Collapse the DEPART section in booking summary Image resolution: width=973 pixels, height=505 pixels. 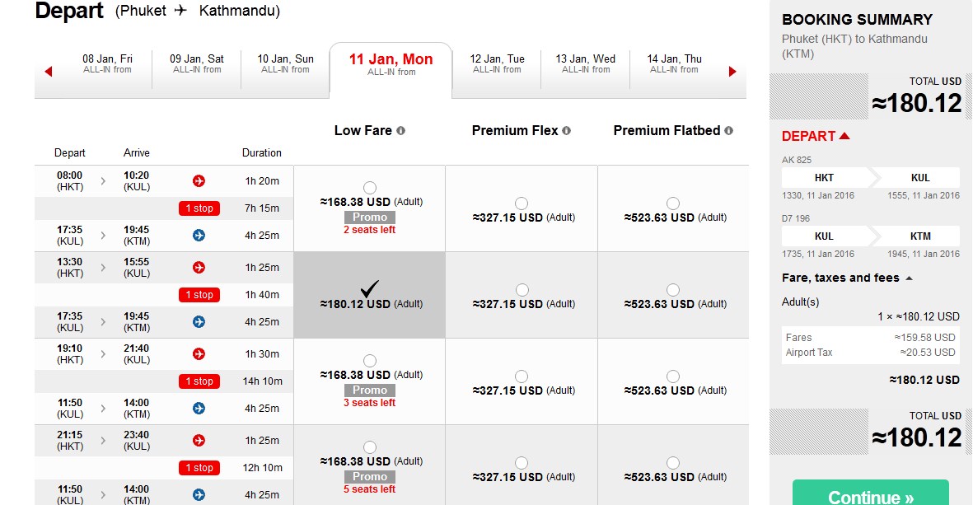click(844, 136)
